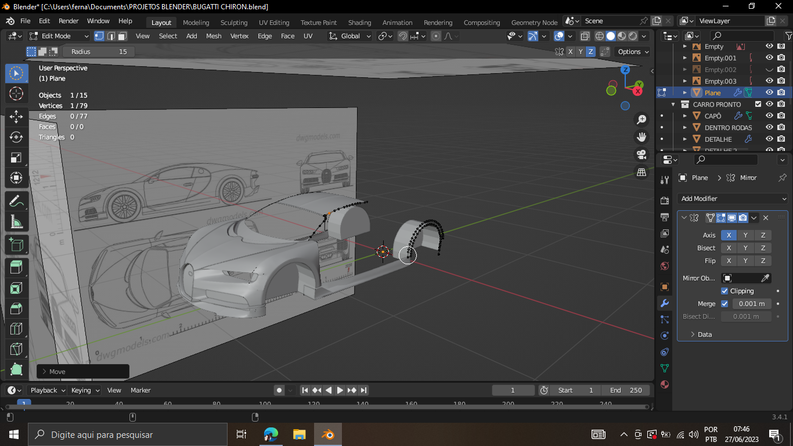This screenshot has width=793, height=446.
Task: Select the Rotate tool in left toolbar
Action: click(x=16, y=137)
